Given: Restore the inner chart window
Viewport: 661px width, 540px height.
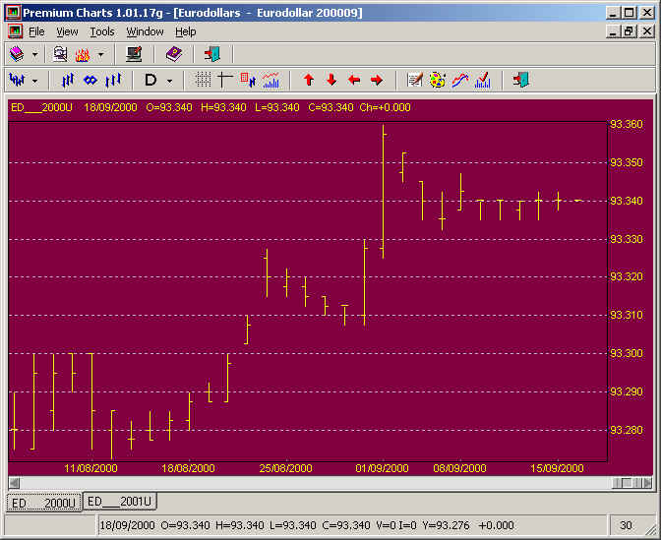Looking at the screenshot, I should pos(629,31).
